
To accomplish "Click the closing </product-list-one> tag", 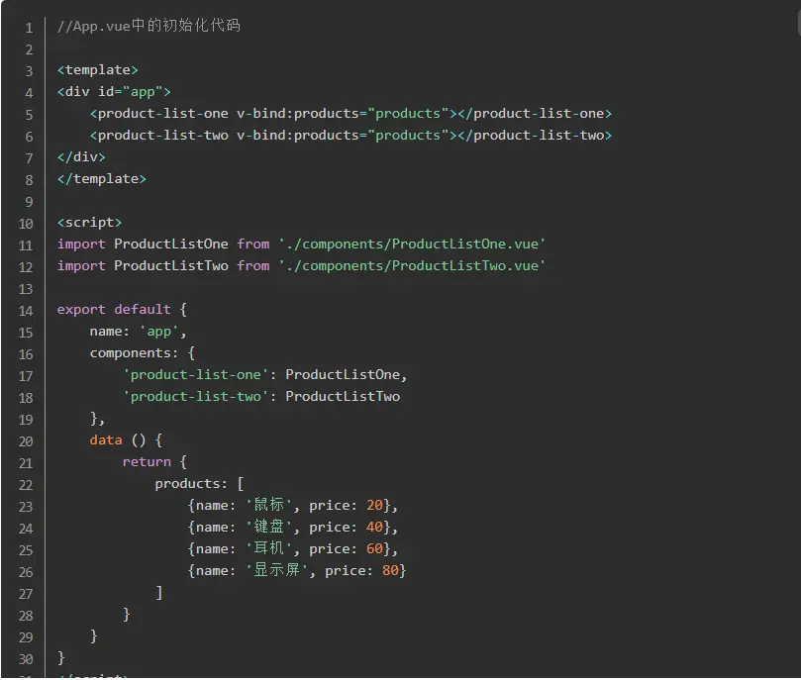I will [535, 113].
